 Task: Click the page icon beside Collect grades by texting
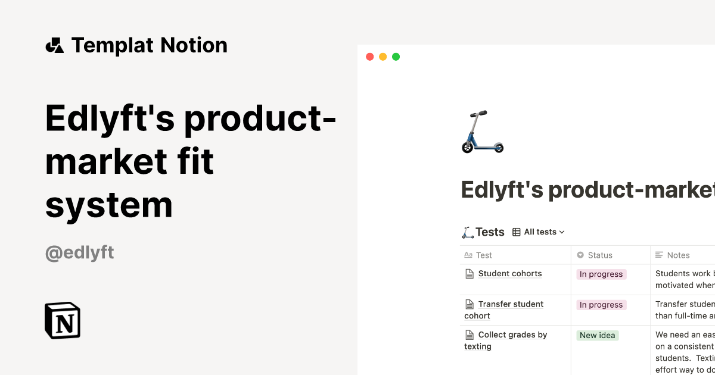pyautogui.click(x=469, y=335)
